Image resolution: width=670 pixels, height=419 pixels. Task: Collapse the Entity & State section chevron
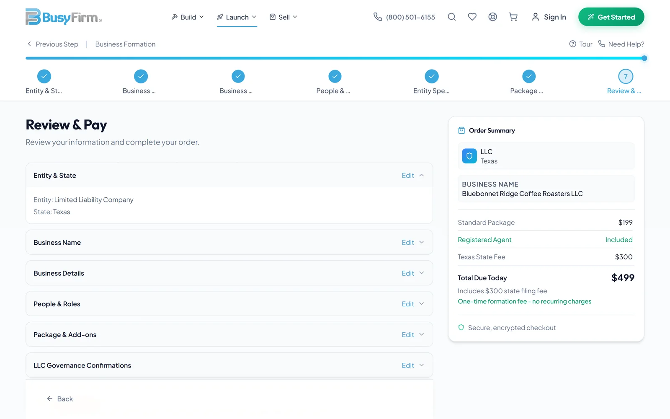click(422, 175)
